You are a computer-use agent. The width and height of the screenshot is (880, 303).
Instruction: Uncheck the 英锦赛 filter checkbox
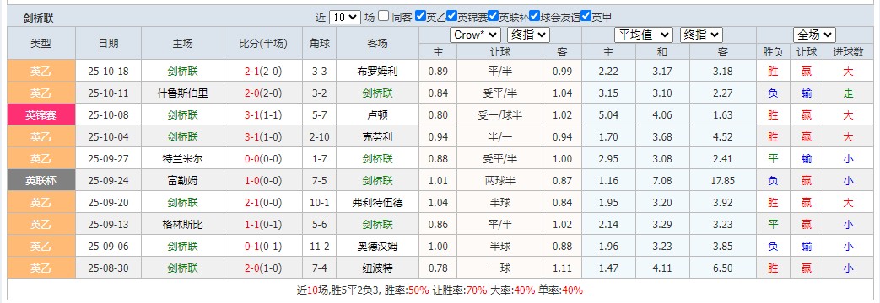[451, 16]
